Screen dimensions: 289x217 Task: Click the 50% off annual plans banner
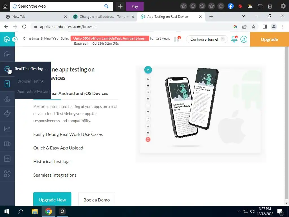(110, 38)
